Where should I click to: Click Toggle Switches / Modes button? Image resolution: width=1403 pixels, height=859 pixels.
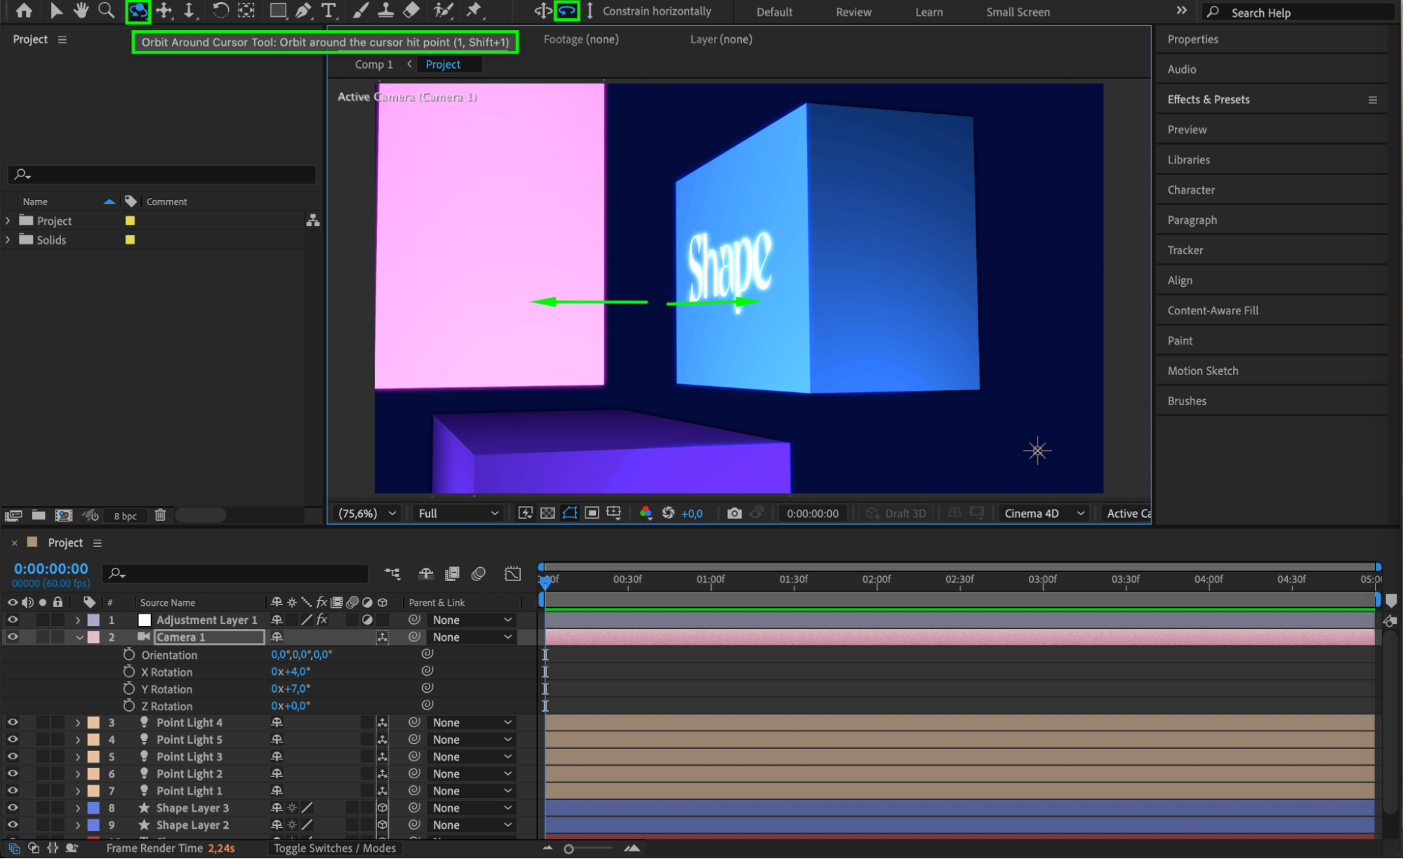pyautogui.click(x=335, y=848)
